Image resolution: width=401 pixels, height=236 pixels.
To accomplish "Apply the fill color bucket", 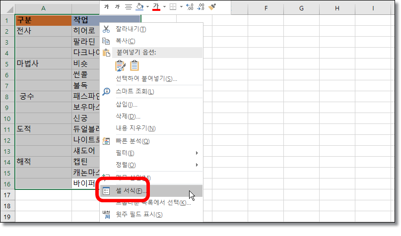I will point(139,7).
